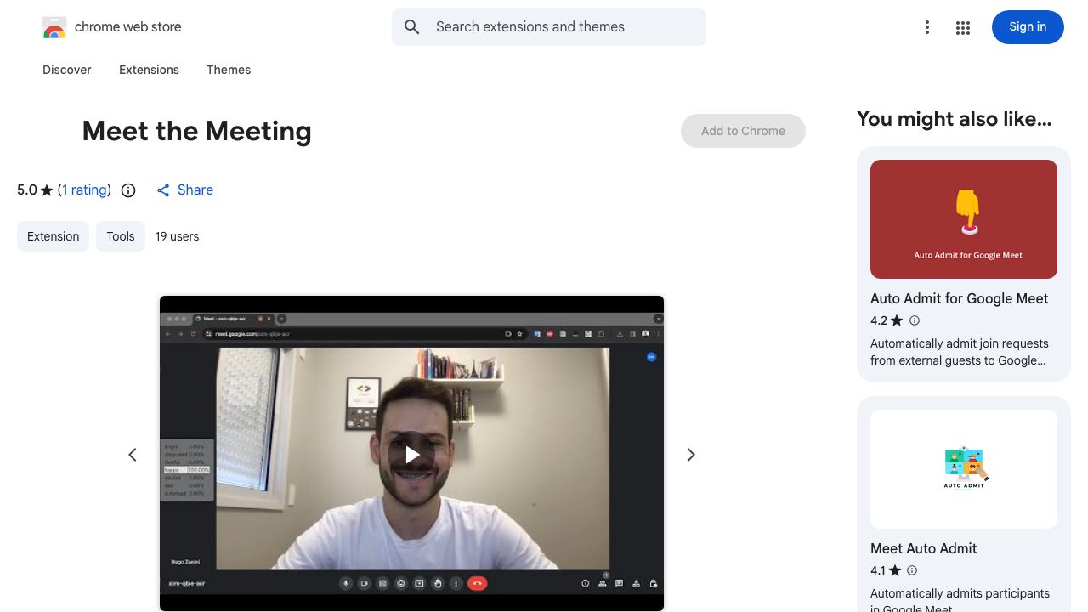1088x612 pixels.
Task: Click the Meet Auto Admit title
Action: tap(923, 548)
